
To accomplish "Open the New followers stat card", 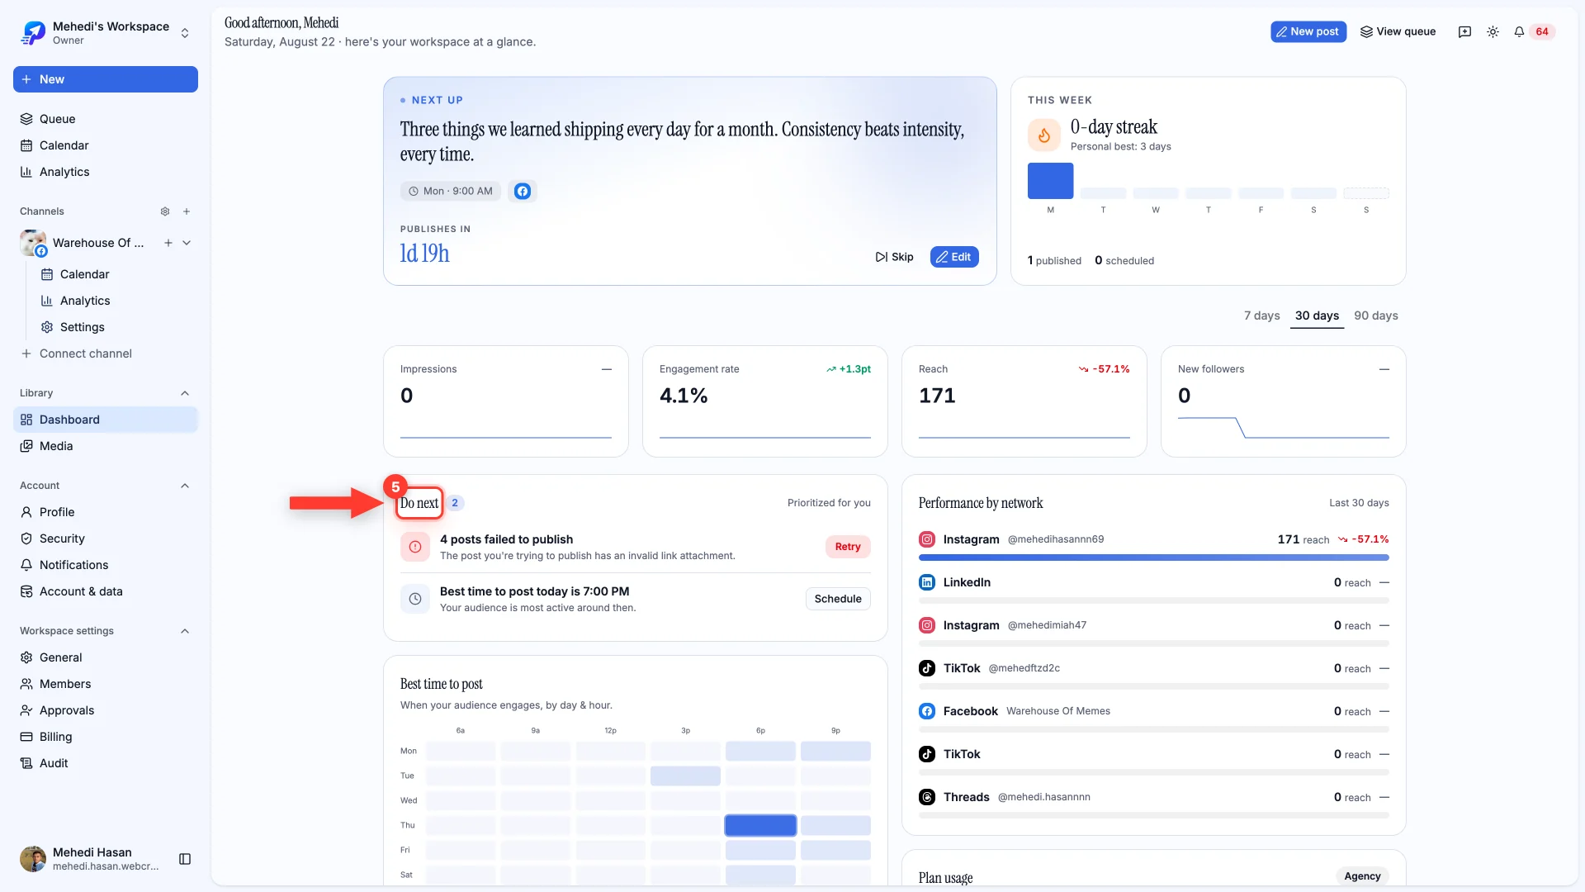I will pos(1284,401).
